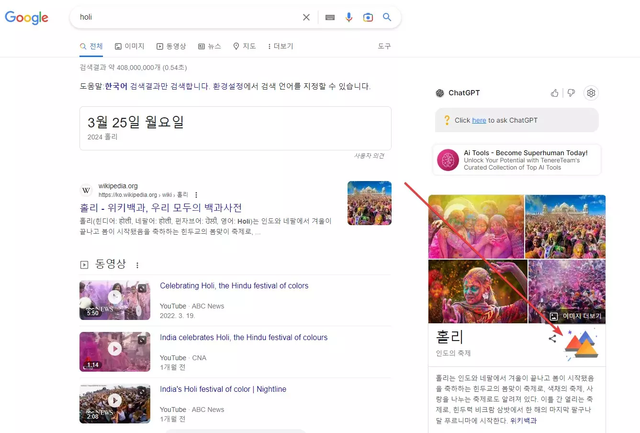Screen dimensions: 640x433
Task: Click the keyboard input icon in search bar
Action: click(330, 17)
